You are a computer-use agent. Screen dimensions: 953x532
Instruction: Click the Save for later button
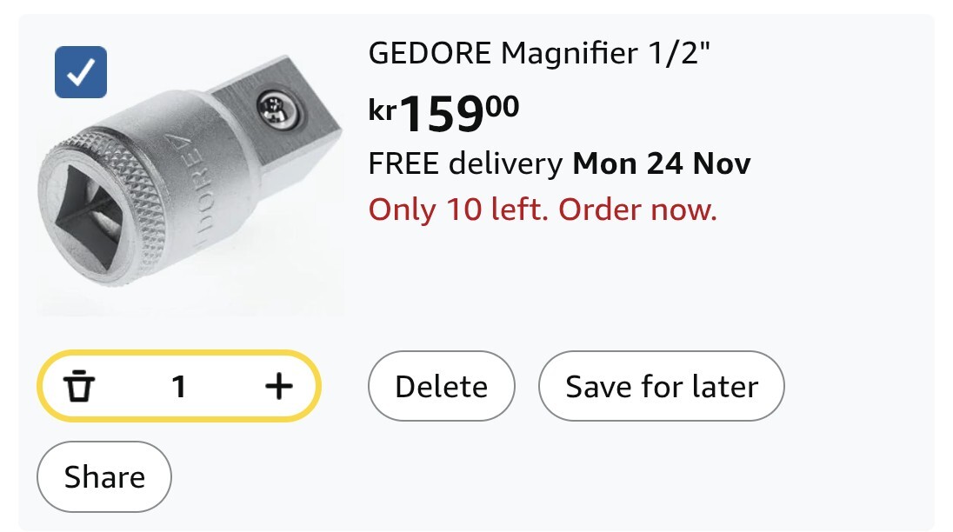(661, 386)
